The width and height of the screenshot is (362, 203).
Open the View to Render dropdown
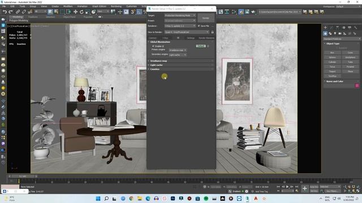pos(187,32)
